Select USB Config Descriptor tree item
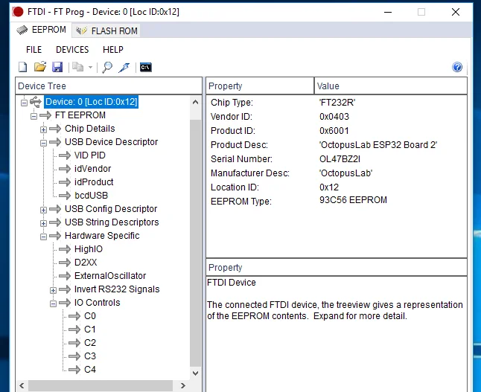 pyautogui.click(x=111, y=209)
